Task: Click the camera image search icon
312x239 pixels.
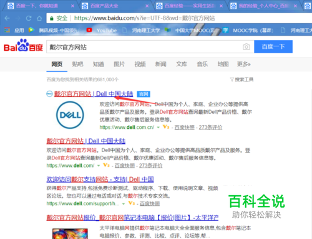Action: (246, 47)
